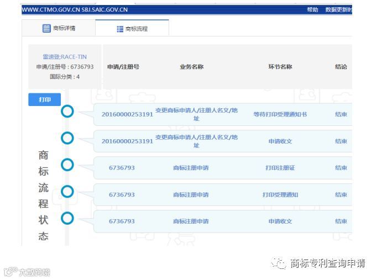Click 商标注册申请 in the 打印受理通知 row

coord(191,195)
